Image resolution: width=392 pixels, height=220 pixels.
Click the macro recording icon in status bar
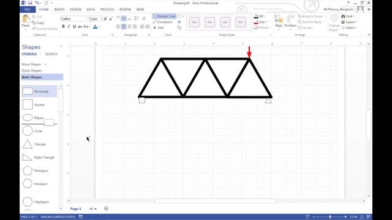pos(81,217)
